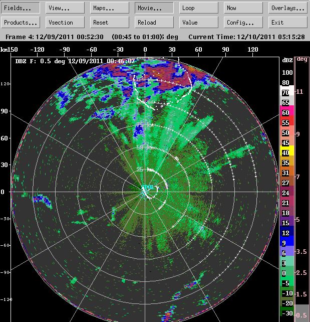This screenshot has width=310, height=322.
Task: Click the 'DBZ F: 0.5 deg' plot title
Action: pos(40,61)
